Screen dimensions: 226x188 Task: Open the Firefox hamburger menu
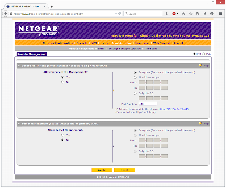pos(220,14)
